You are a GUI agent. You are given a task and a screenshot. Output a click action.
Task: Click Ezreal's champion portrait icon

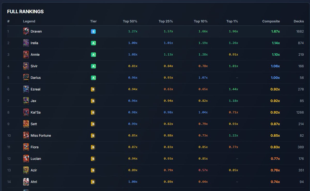pyautogui.click(x=26, y=89)
